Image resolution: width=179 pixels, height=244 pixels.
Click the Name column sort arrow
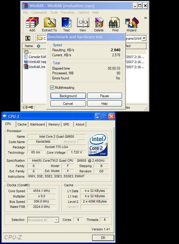(38, 46)
